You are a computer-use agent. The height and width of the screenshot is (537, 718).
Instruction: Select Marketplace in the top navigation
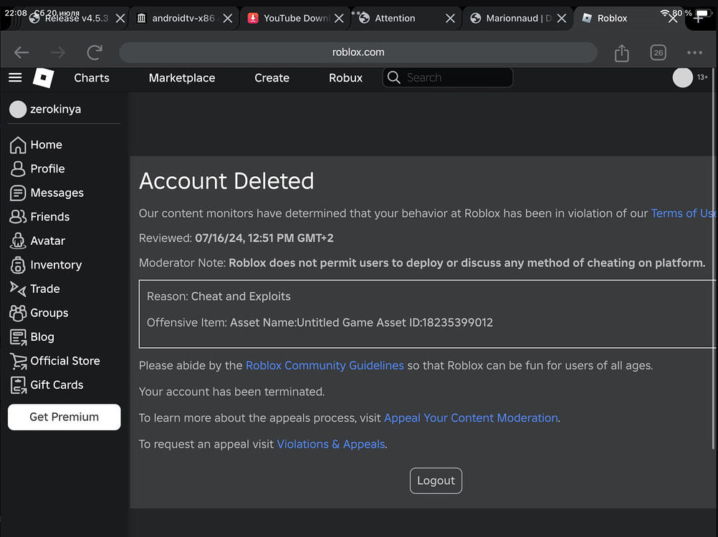click(181, 77)
